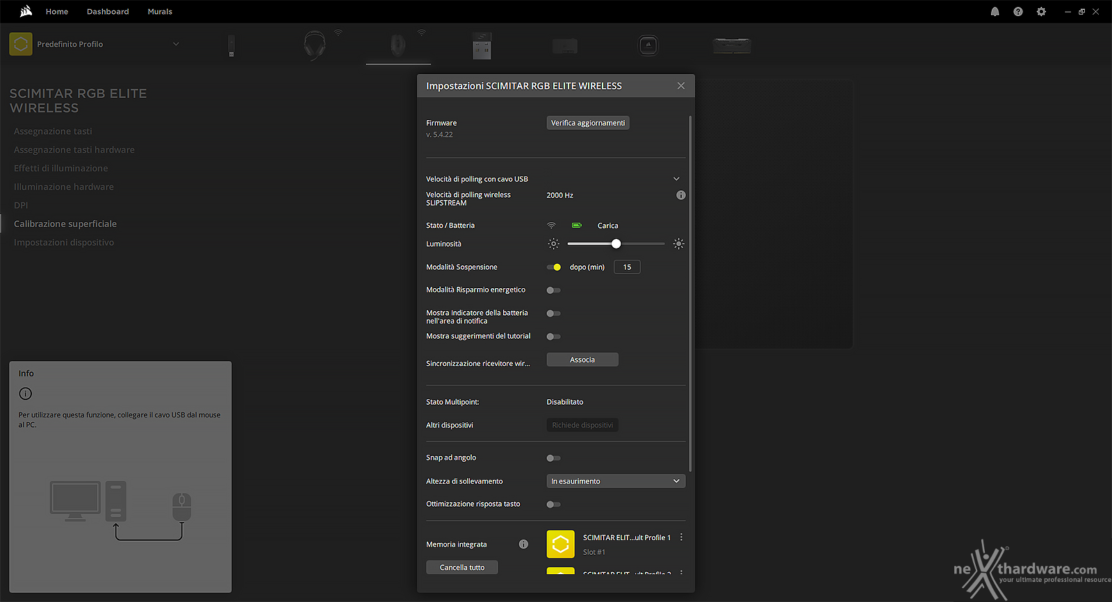
Task: Open Impostazioni dispositivo section
Action: (64, 242)
